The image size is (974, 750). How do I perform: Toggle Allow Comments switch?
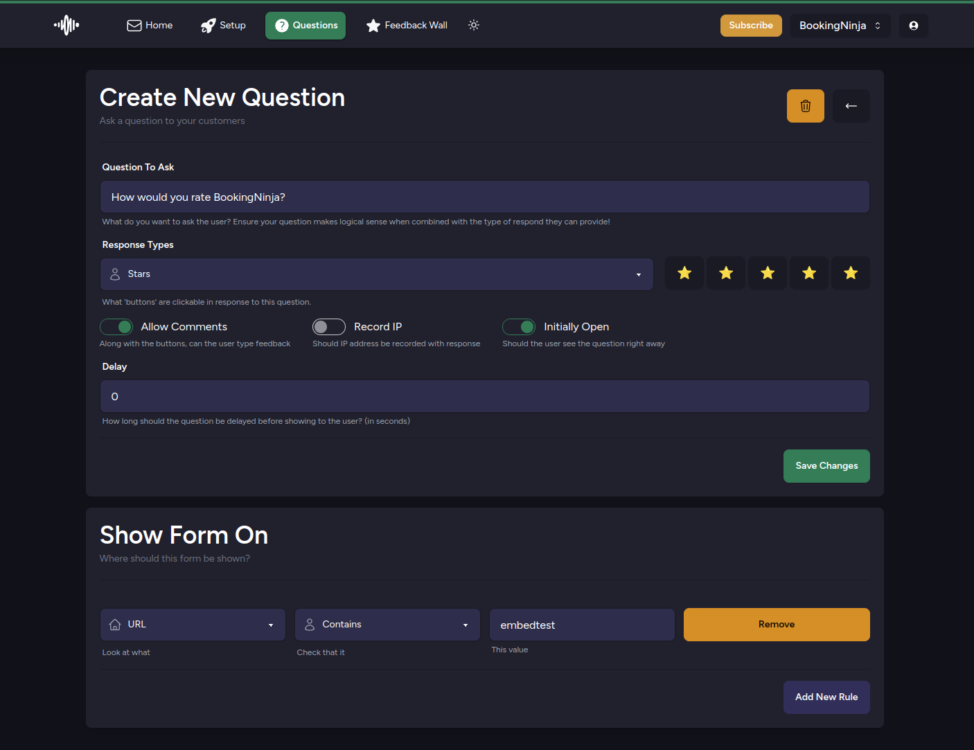click(116, 327)
